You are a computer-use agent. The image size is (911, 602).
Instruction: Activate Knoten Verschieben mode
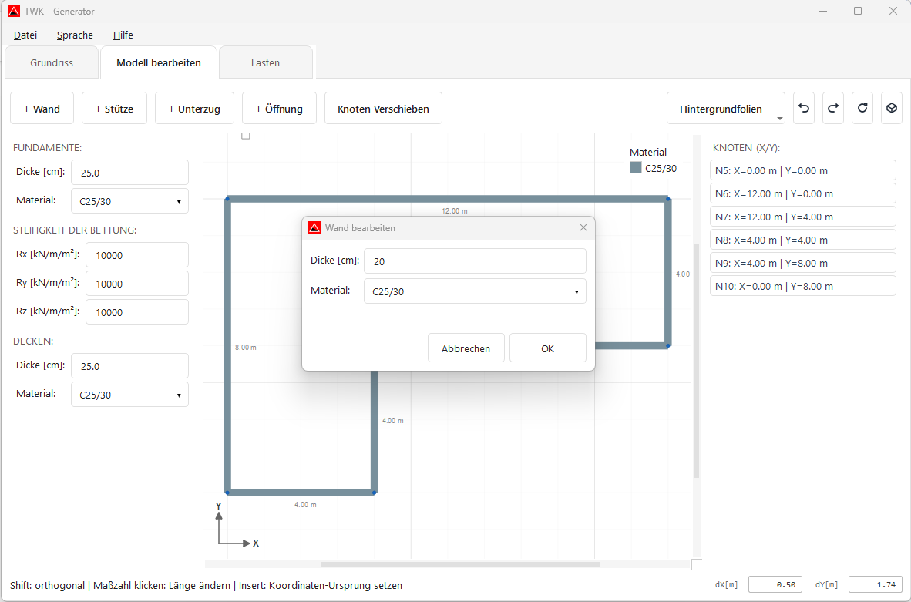(x=383, y=108)
